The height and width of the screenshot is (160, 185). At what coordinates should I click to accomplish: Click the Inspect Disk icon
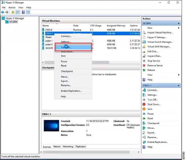click(x=144, y=56)
